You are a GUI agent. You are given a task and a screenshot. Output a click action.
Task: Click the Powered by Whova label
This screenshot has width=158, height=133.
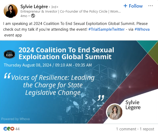coord(15,119)
